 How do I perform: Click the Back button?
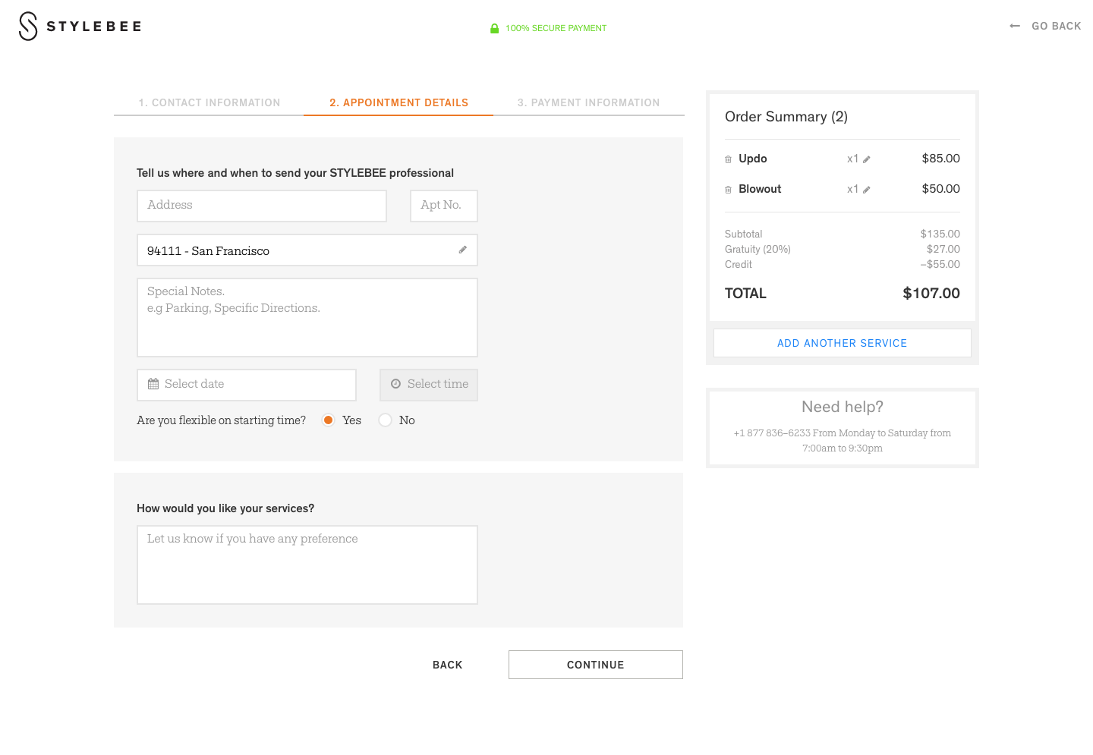[x=448, y=665]
